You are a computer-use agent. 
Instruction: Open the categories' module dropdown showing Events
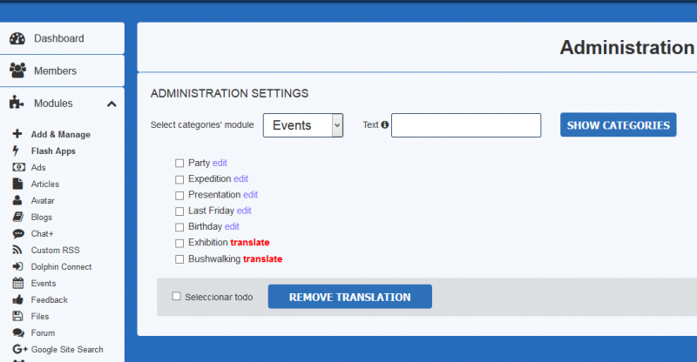click(x=302, y=125)
